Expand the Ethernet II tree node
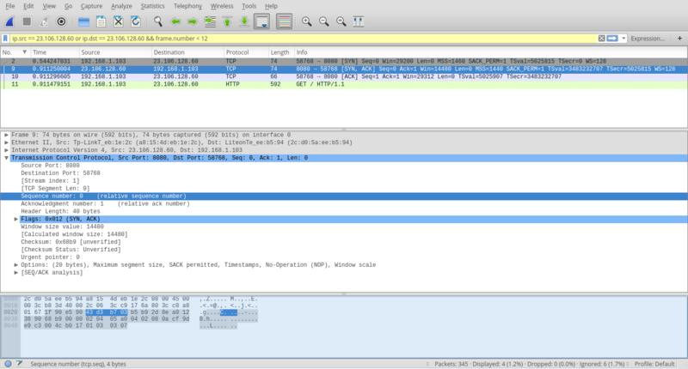 click(x=7, y=142)
